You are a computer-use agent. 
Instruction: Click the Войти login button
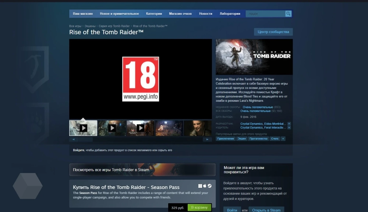[x=232, y=210]
